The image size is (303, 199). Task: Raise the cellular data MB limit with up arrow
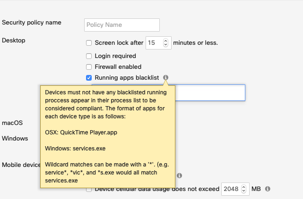(x=243, y=187)
